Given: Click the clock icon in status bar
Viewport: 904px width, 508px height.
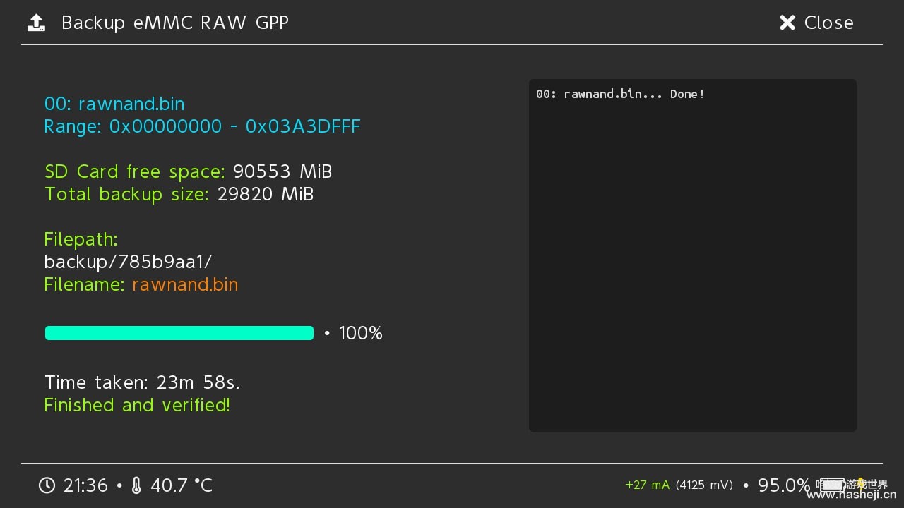Looking at the screenshot, I should point(47,485).
